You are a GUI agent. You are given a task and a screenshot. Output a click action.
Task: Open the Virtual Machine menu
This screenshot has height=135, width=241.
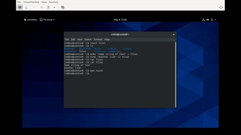point(31,2)
